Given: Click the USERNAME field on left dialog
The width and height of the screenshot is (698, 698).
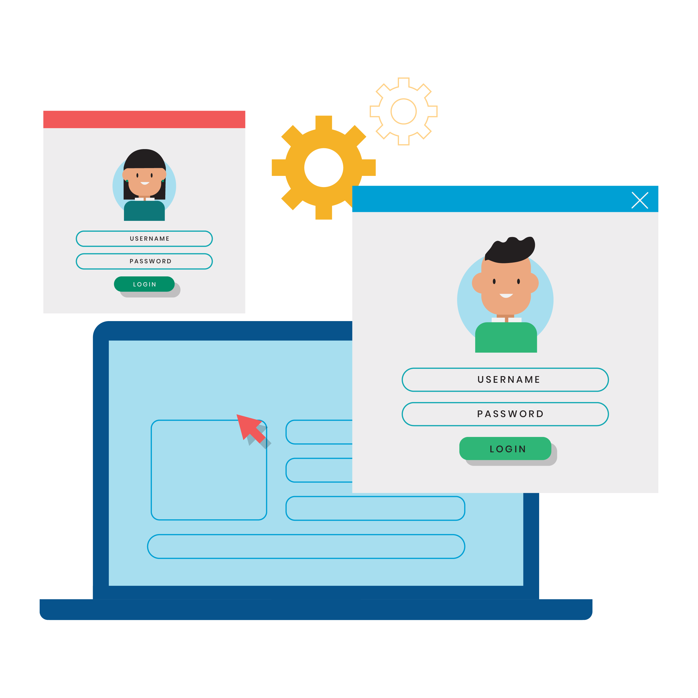Looking at the screenshot, I should click(145, 238).
